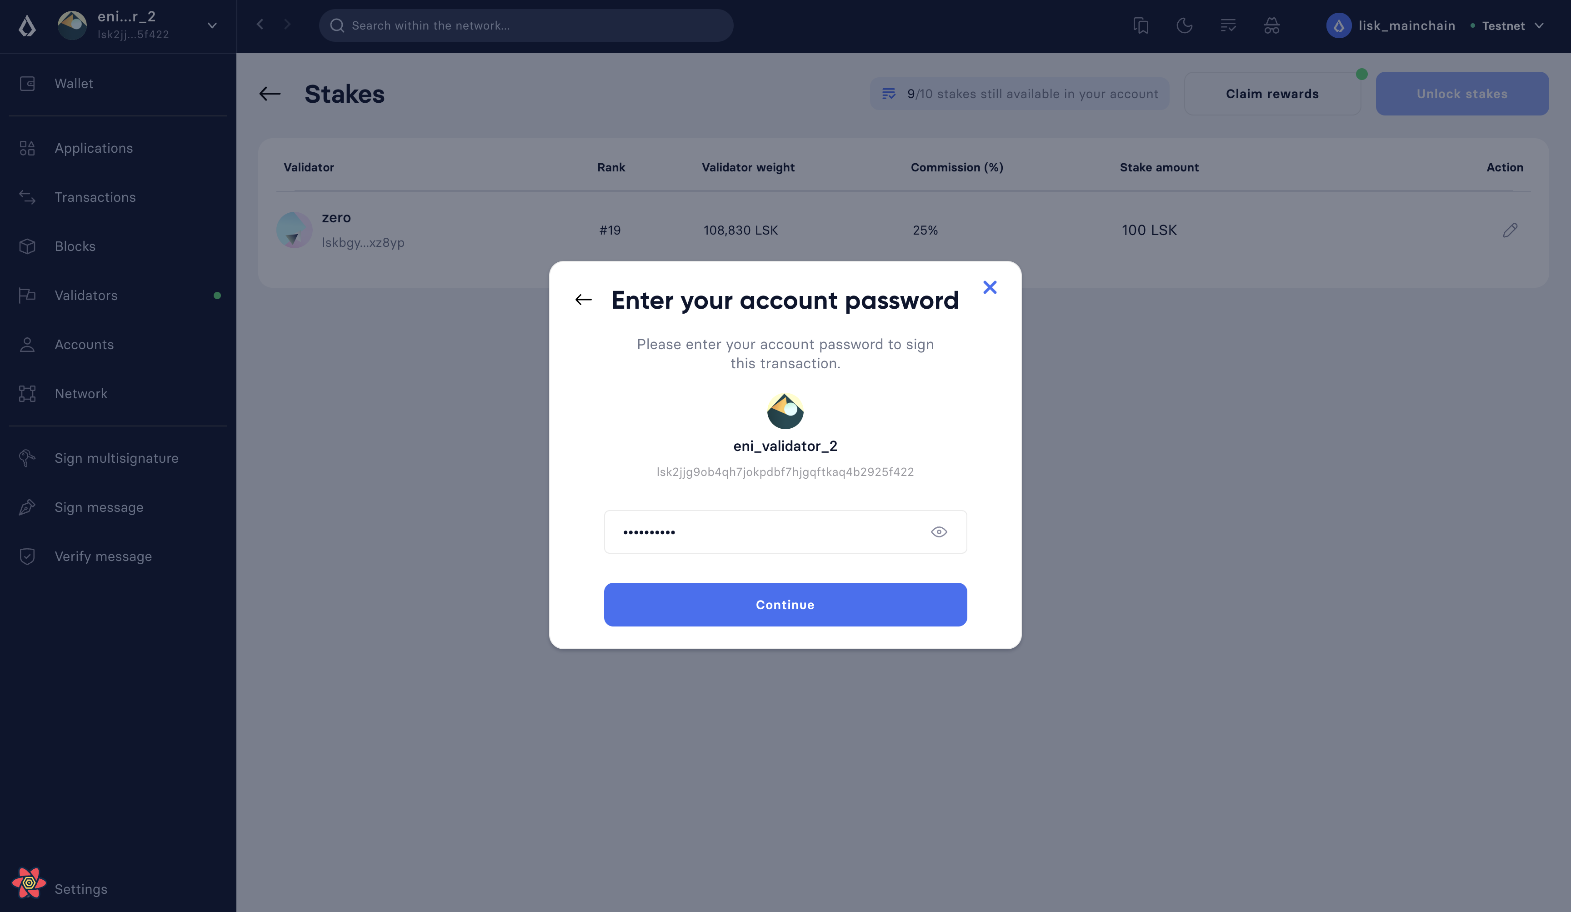Open the staking queue list icon
The width and height of the screenshot is (1571, 912).
(x=1228, y=25)
